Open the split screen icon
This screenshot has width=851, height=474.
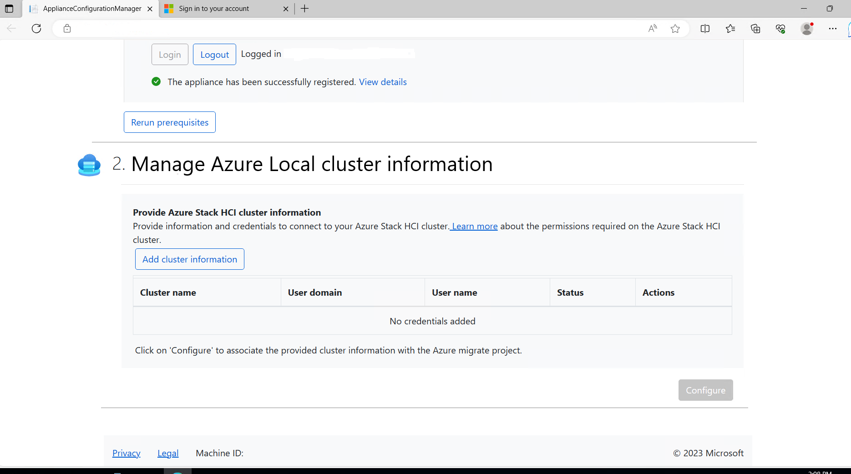(705, 29)
